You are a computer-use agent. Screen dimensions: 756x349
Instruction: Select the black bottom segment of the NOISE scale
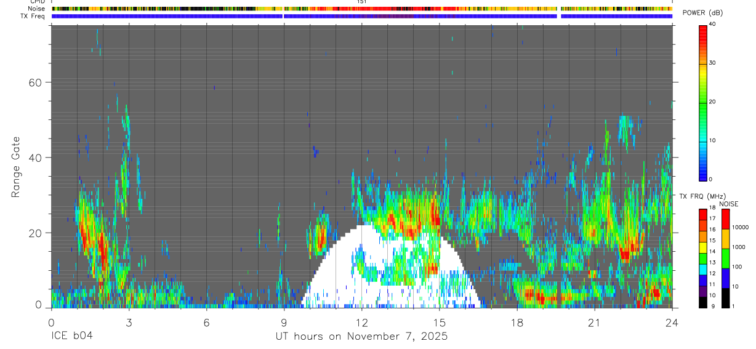pos(725,298)
